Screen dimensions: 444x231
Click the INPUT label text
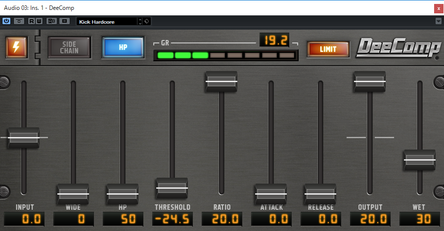pyautogui.click(x=25, y=207)
